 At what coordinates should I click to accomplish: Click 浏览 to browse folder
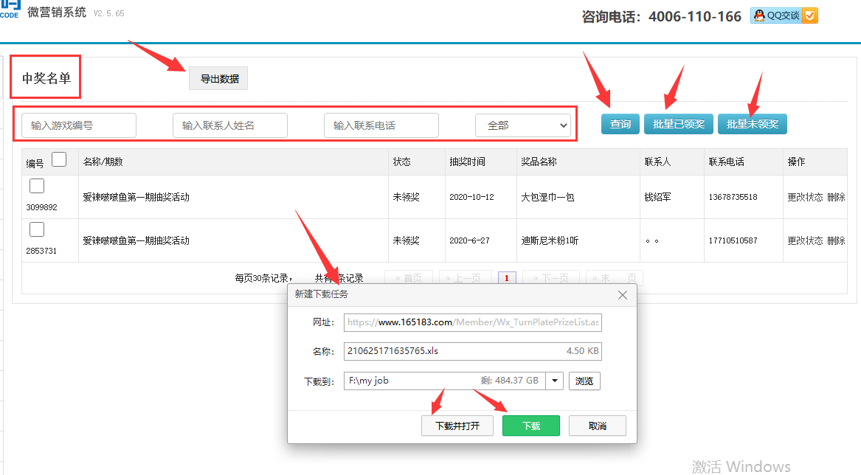tap(584, 381)
